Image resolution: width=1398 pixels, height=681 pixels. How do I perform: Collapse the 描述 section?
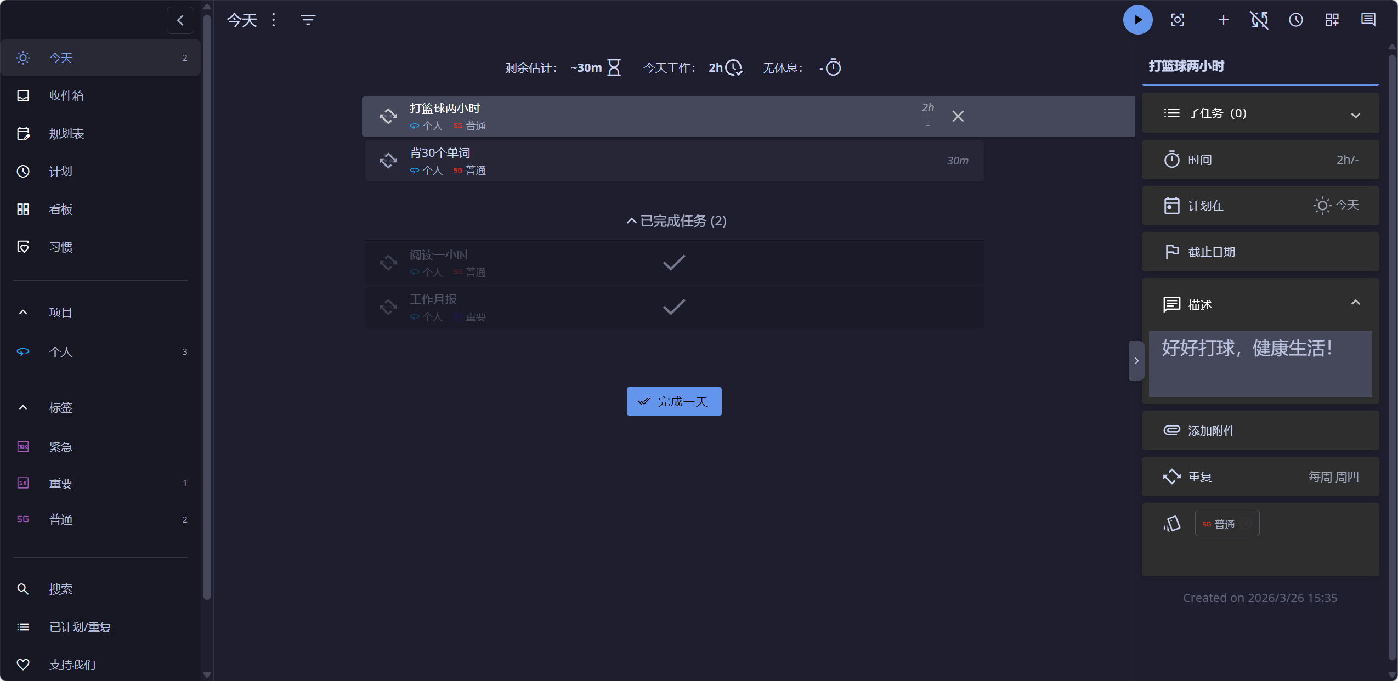1355,303
